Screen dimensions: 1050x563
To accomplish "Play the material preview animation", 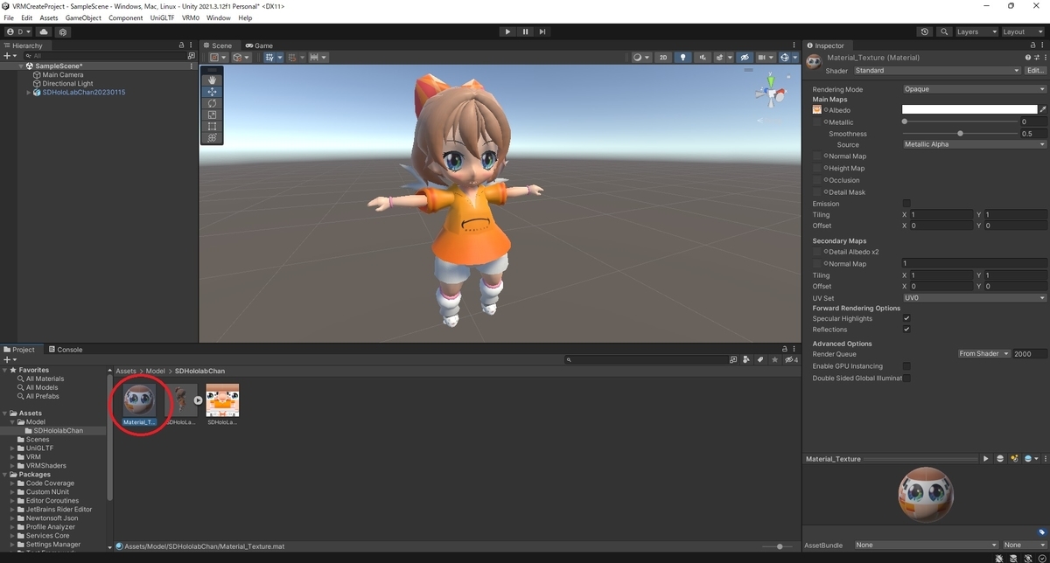I will [986, 458].
